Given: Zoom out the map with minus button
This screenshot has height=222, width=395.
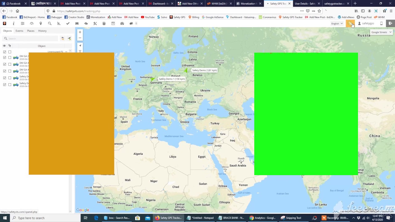Looking at the screenshot, I should pyautogui.click(x=80, y=38).
